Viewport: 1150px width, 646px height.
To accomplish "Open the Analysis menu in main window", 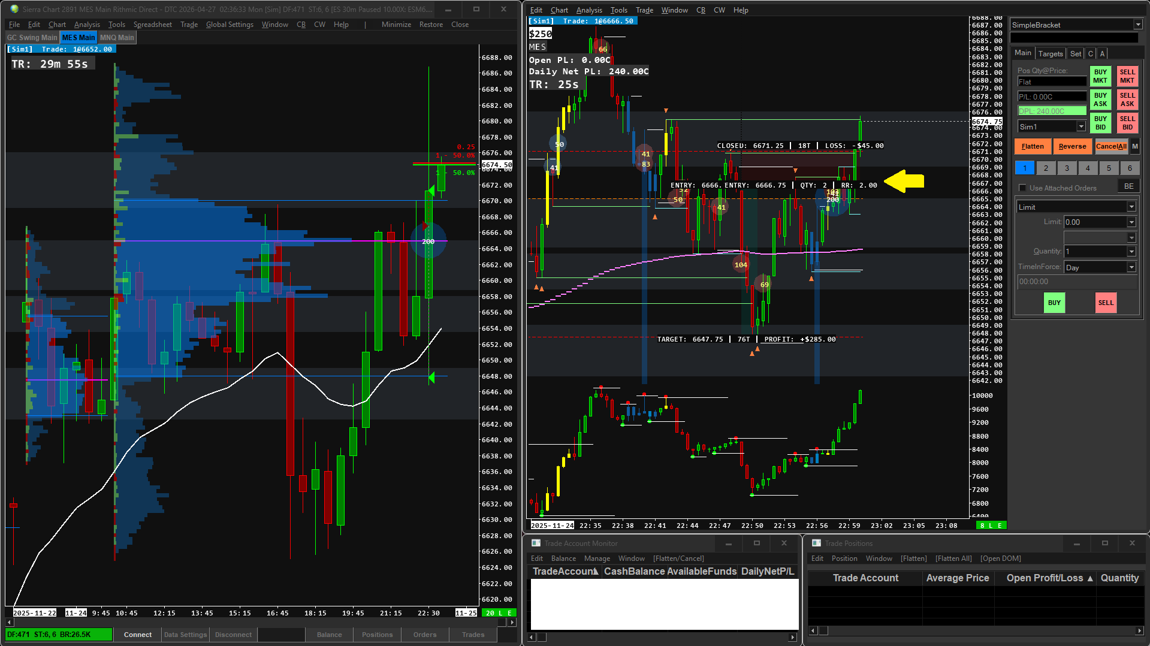I will pyautogui.click(x=87, y=25).
